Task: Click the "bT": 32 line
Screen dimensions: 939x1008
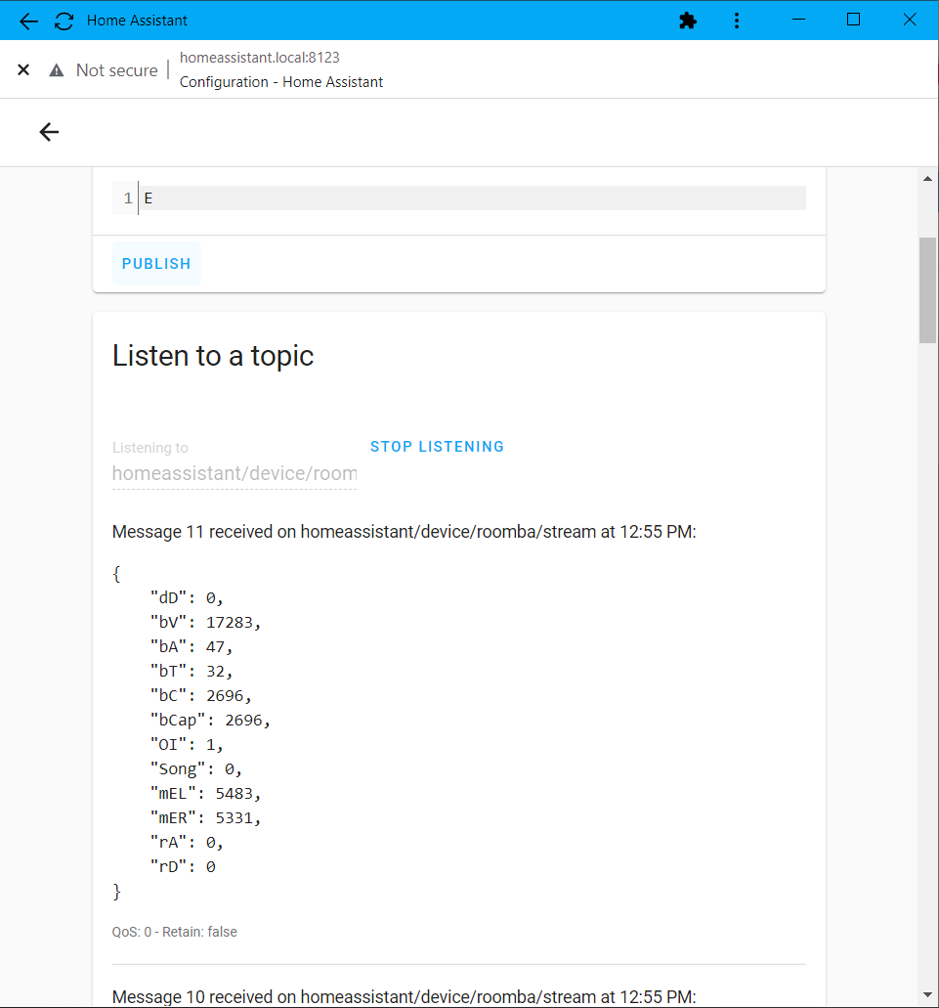Action: [x=192, y=671]
